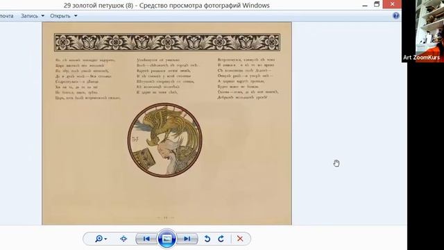
Task: Expand the Открыть dropdown arrow
Action: [76, 16]
